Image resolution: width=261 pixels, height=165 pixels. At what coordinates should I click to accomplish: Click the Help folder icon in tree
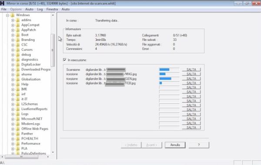coord(18,84)
